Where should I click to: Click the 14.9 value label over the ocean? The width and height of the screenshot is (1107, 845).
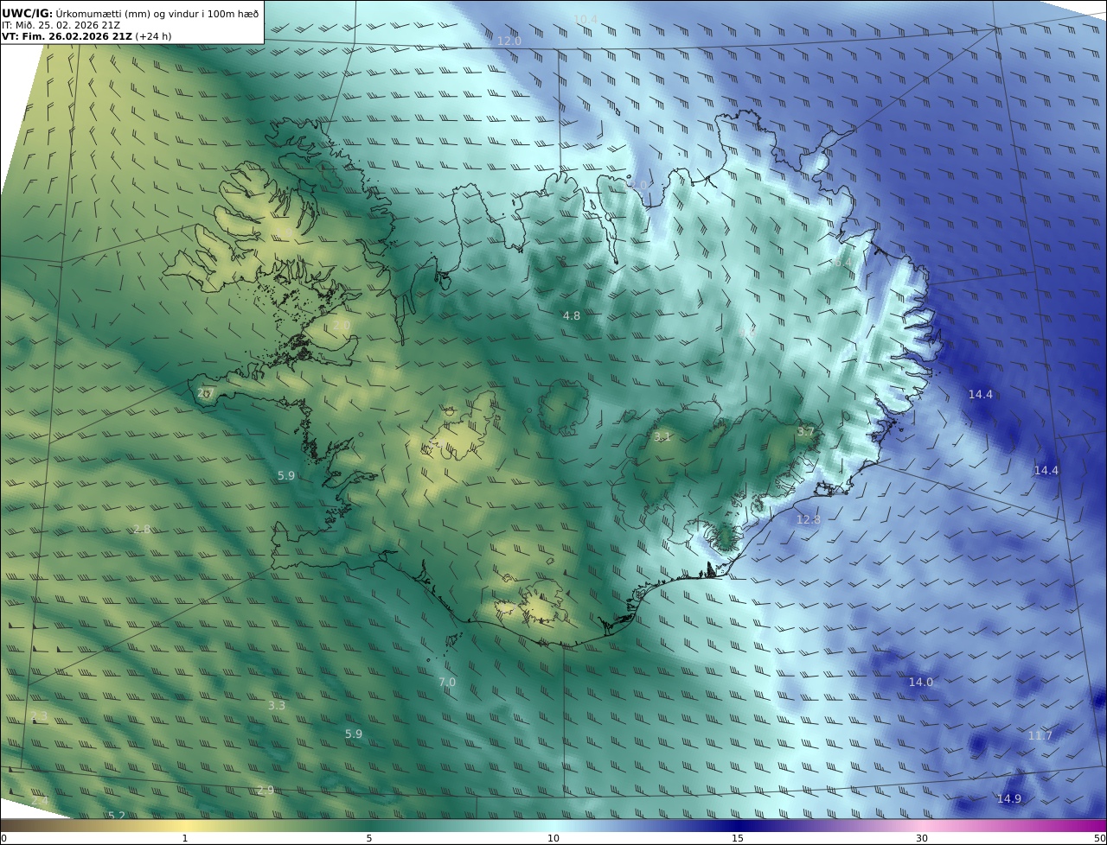pos(1009,799)
